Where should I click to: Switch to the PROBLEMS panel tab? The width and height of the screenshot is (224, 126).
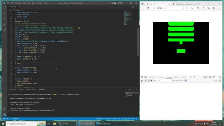click(x=13, y=90)
